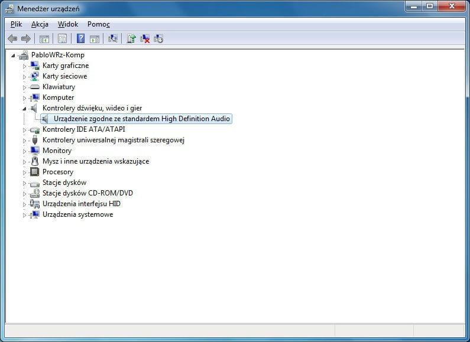This screenshot has height=342, width=470.
Task: Click the CD-ROM/DVD drive icon
Action: pyautogui.click(x=35, y=193)
